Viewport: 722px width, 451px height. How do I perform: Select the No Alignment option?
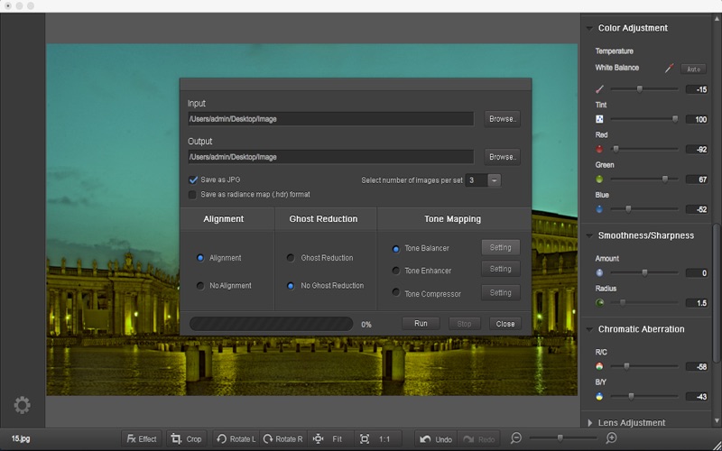[x=200, y=286]
